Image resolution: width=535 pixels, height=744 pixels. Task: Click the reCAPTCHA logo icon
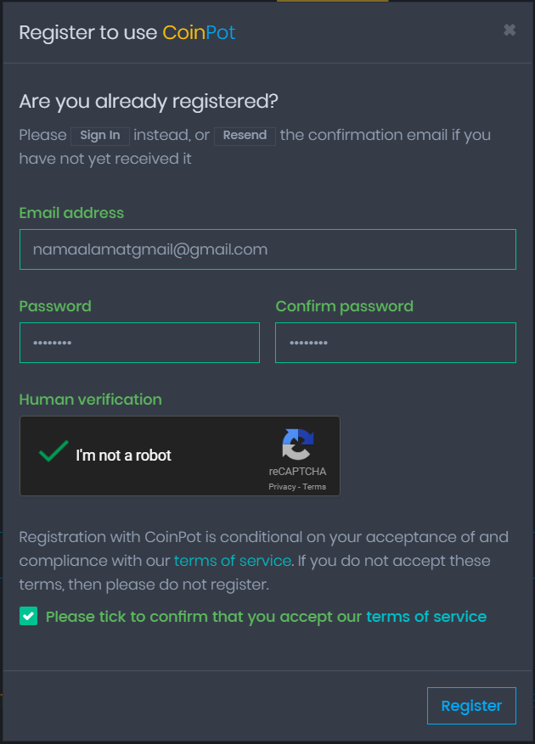click(x=298, y=445)
